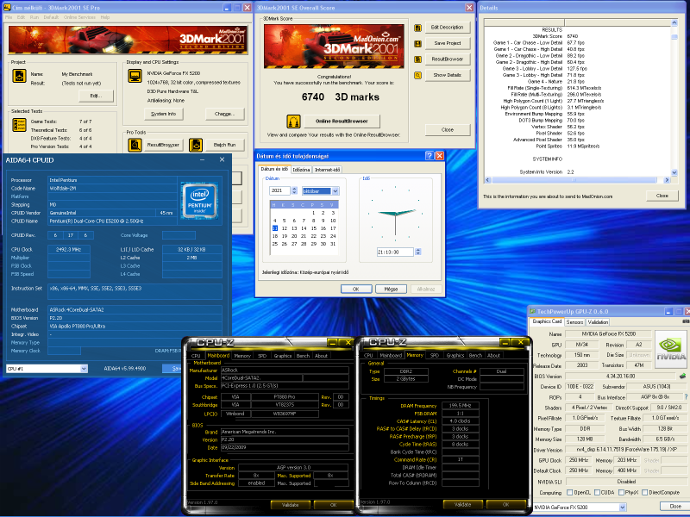Click the Selected Tests list icon
This screenshot has height=517, width=690.
pyautogui.click(x=19, y=125)
